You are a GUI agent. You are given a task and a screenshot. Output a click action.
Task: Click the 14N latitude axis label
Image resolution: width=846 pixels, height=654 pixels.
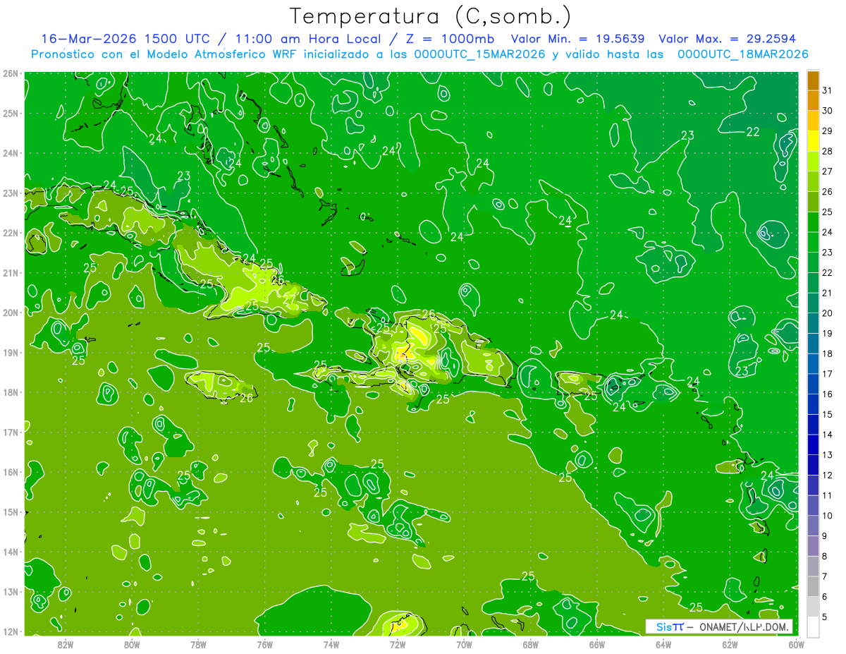[11, 552]
